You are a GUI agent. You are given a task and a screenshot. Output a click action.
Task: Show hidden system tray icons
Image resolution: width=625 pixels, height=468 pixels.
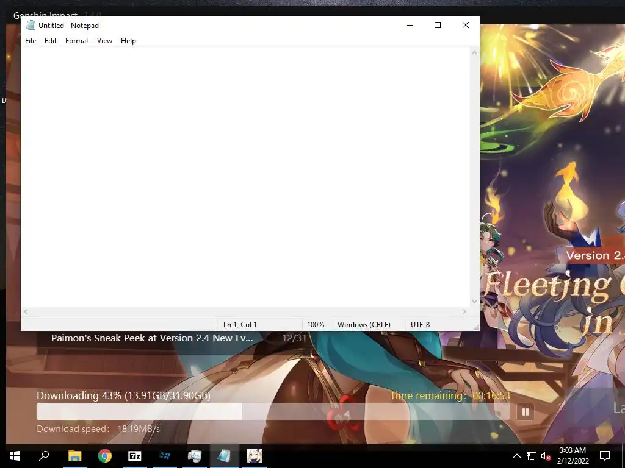point(516,456)
